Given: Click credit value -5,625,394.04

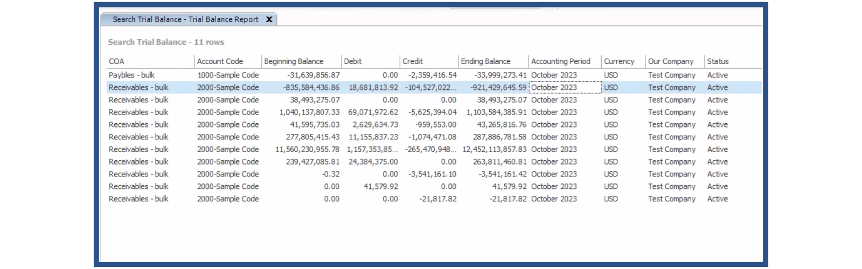Looking at the screenshot, I should tap(432, 112).
